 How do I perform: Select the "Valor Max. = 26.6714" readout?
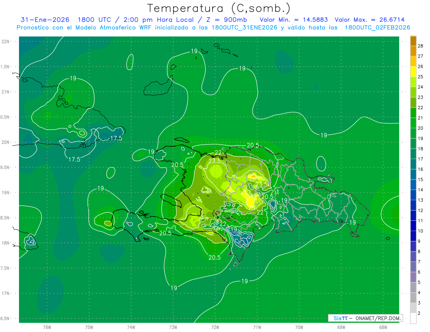coord(370,20)
